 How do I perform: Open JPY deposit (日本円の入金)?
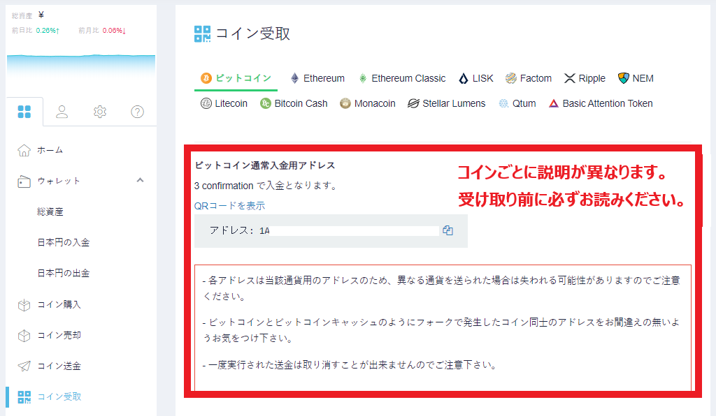tap(64, 242)
